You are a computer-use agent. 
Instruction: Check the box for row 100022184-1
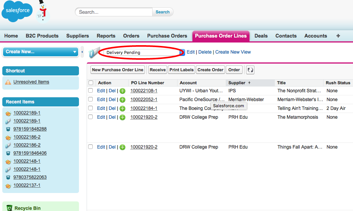tap(90, 108)
